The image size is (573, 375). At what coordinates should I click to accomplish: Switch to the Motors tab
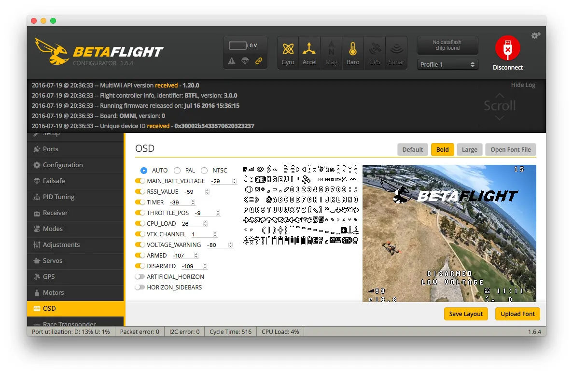coord(53,292)
